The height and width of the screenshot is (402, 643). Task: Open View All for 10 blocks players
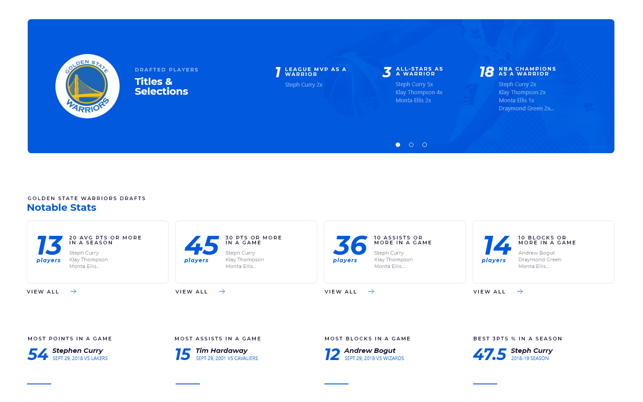point(489,292)
